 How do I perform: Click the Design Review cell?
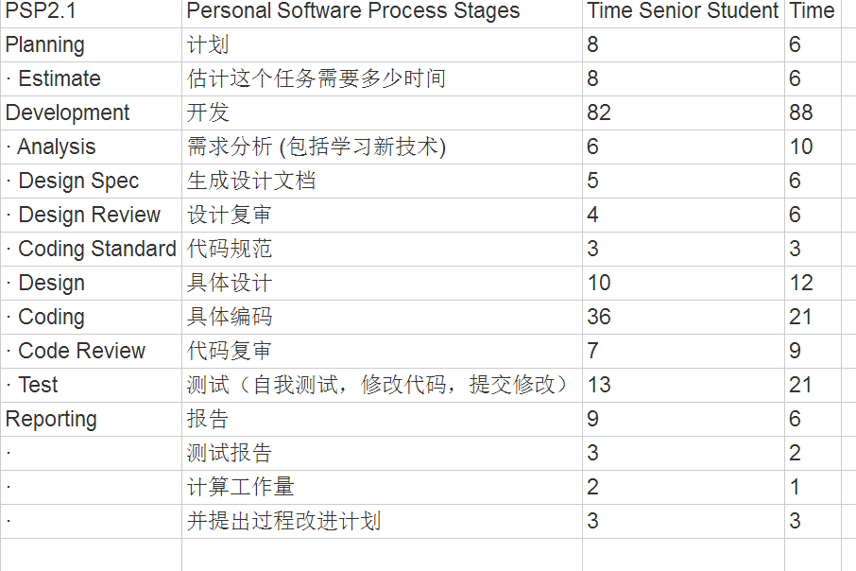[x=89, y=216]
